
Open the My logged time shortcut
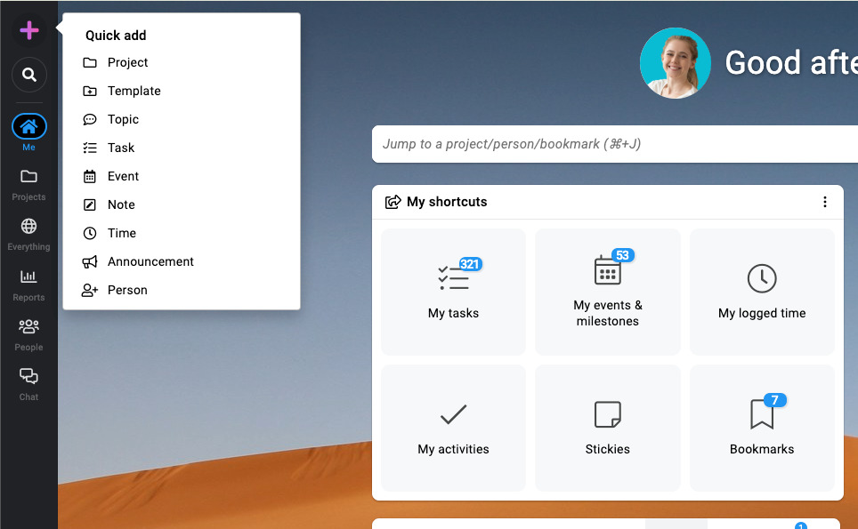click(762, 292)
